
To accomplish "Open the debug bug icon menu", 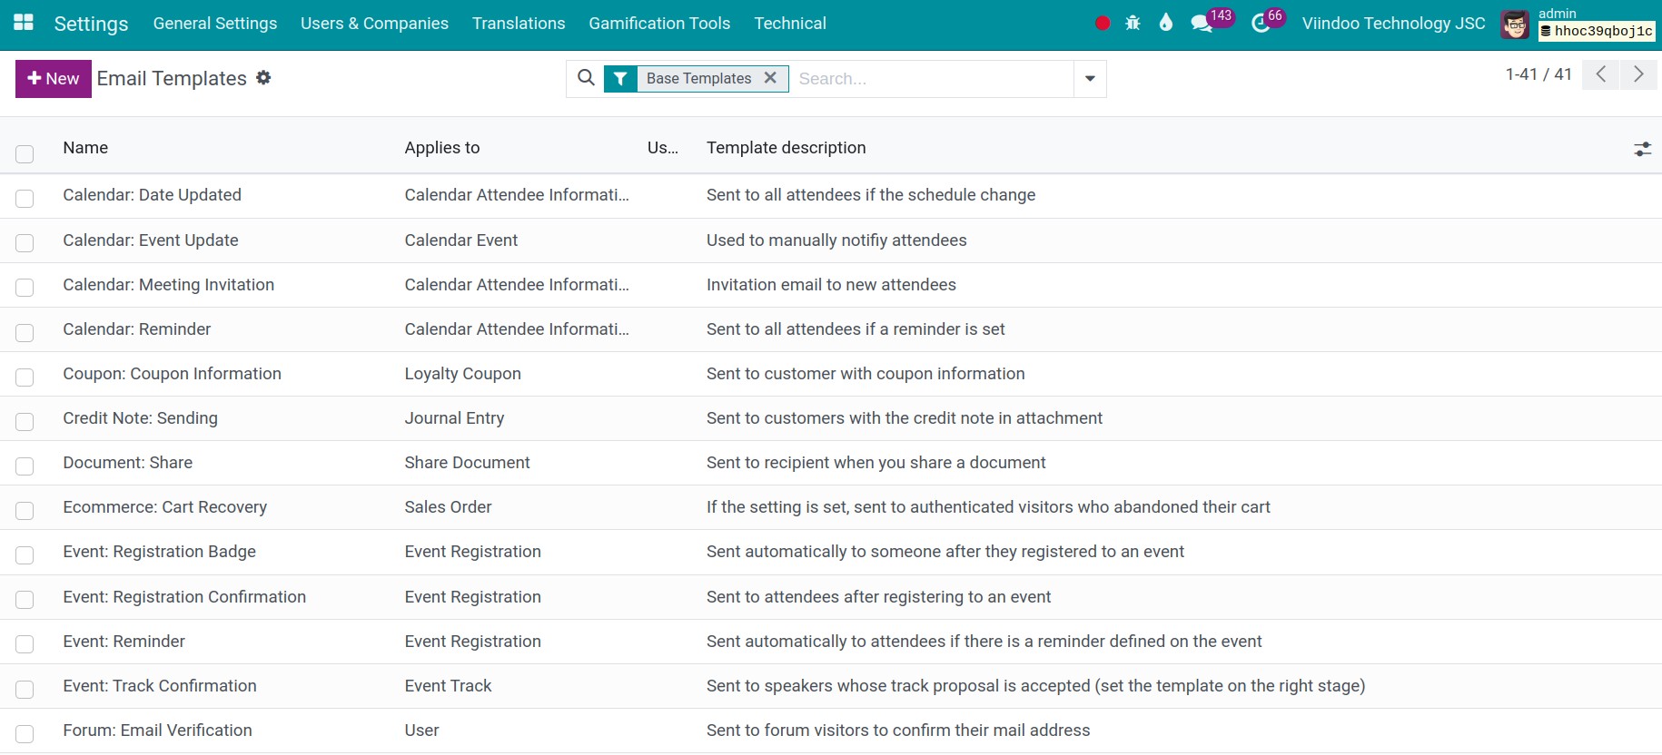I will pyautogui.click(x=1133, y=24).
